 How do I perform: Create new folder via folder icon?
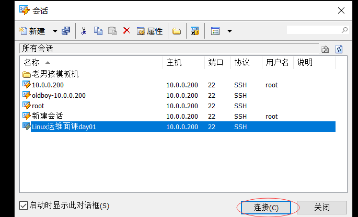click(x=177, y=31)
